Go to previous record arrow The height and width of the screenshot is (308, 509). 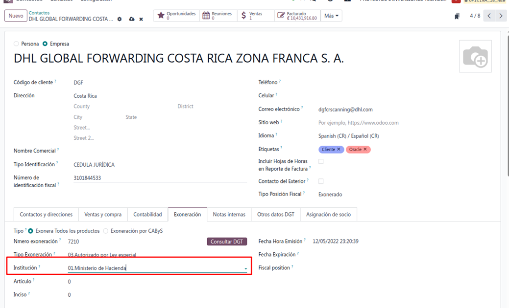pyautogui.click(x=489, y=16)
